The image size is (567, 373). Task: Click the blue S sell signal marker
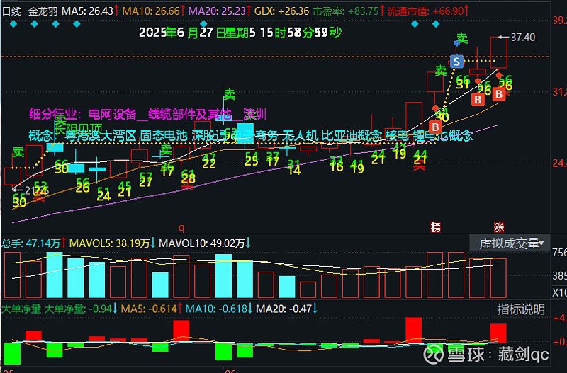(x=456, y=62)
